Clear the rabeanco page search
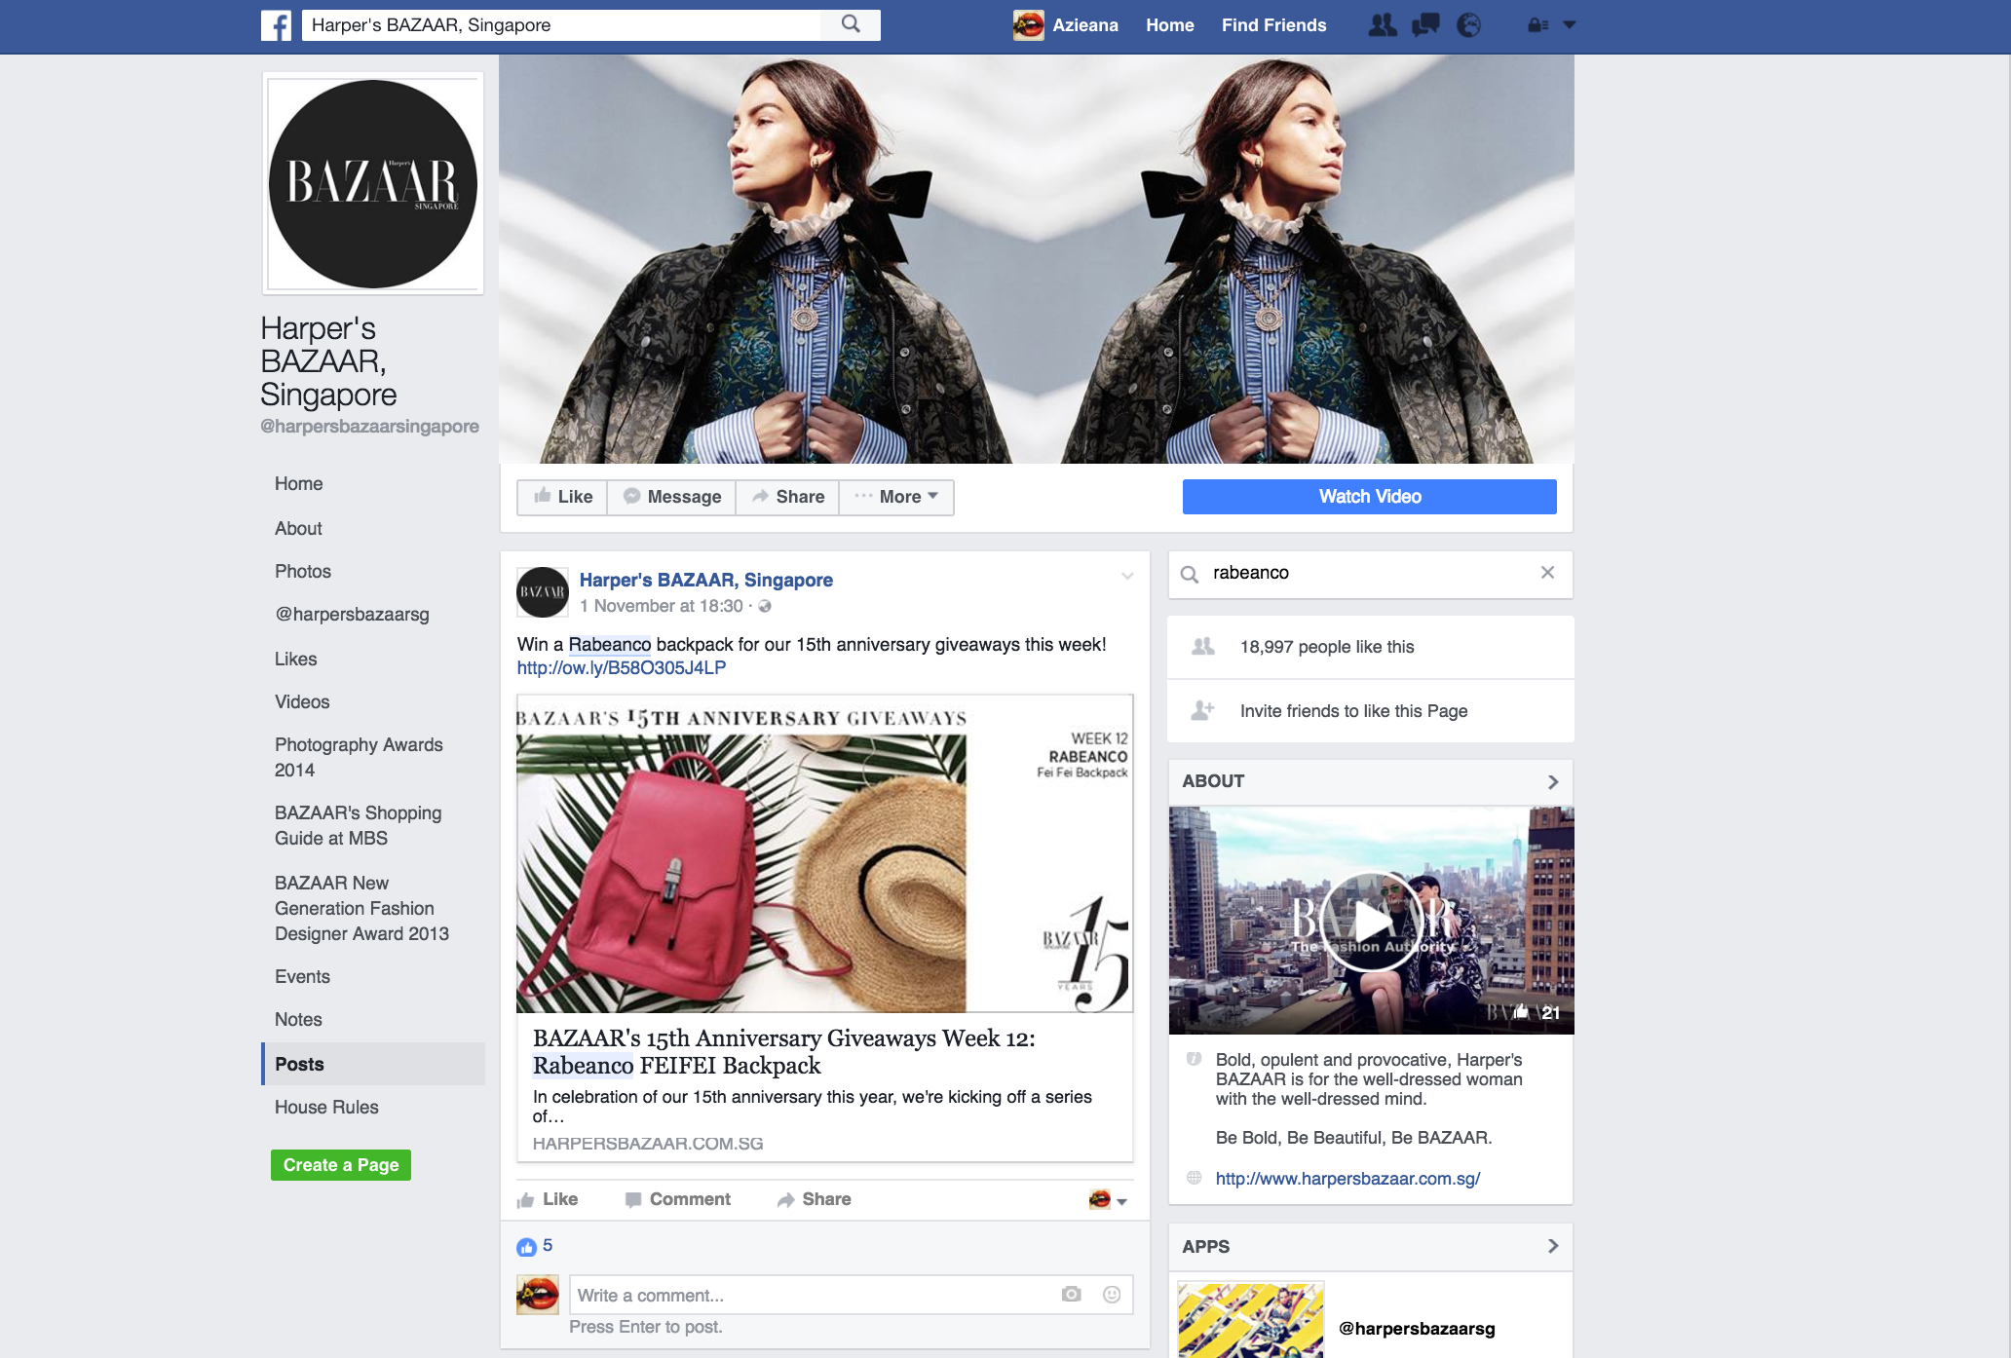Image resolution: width=2011 pixels, height=1358 pixels. coord(1547,573)
